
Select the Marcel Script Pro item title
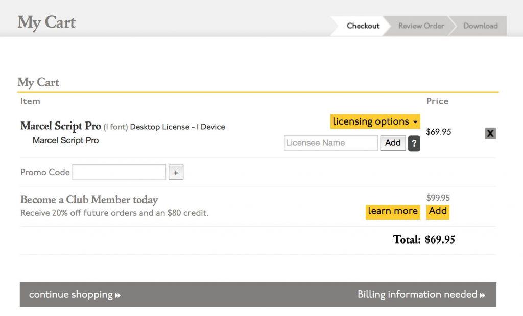[x=61, y=126]
